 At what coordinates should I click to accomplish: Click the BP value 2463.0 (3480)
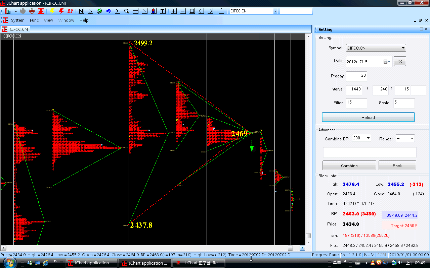point(359,214)
